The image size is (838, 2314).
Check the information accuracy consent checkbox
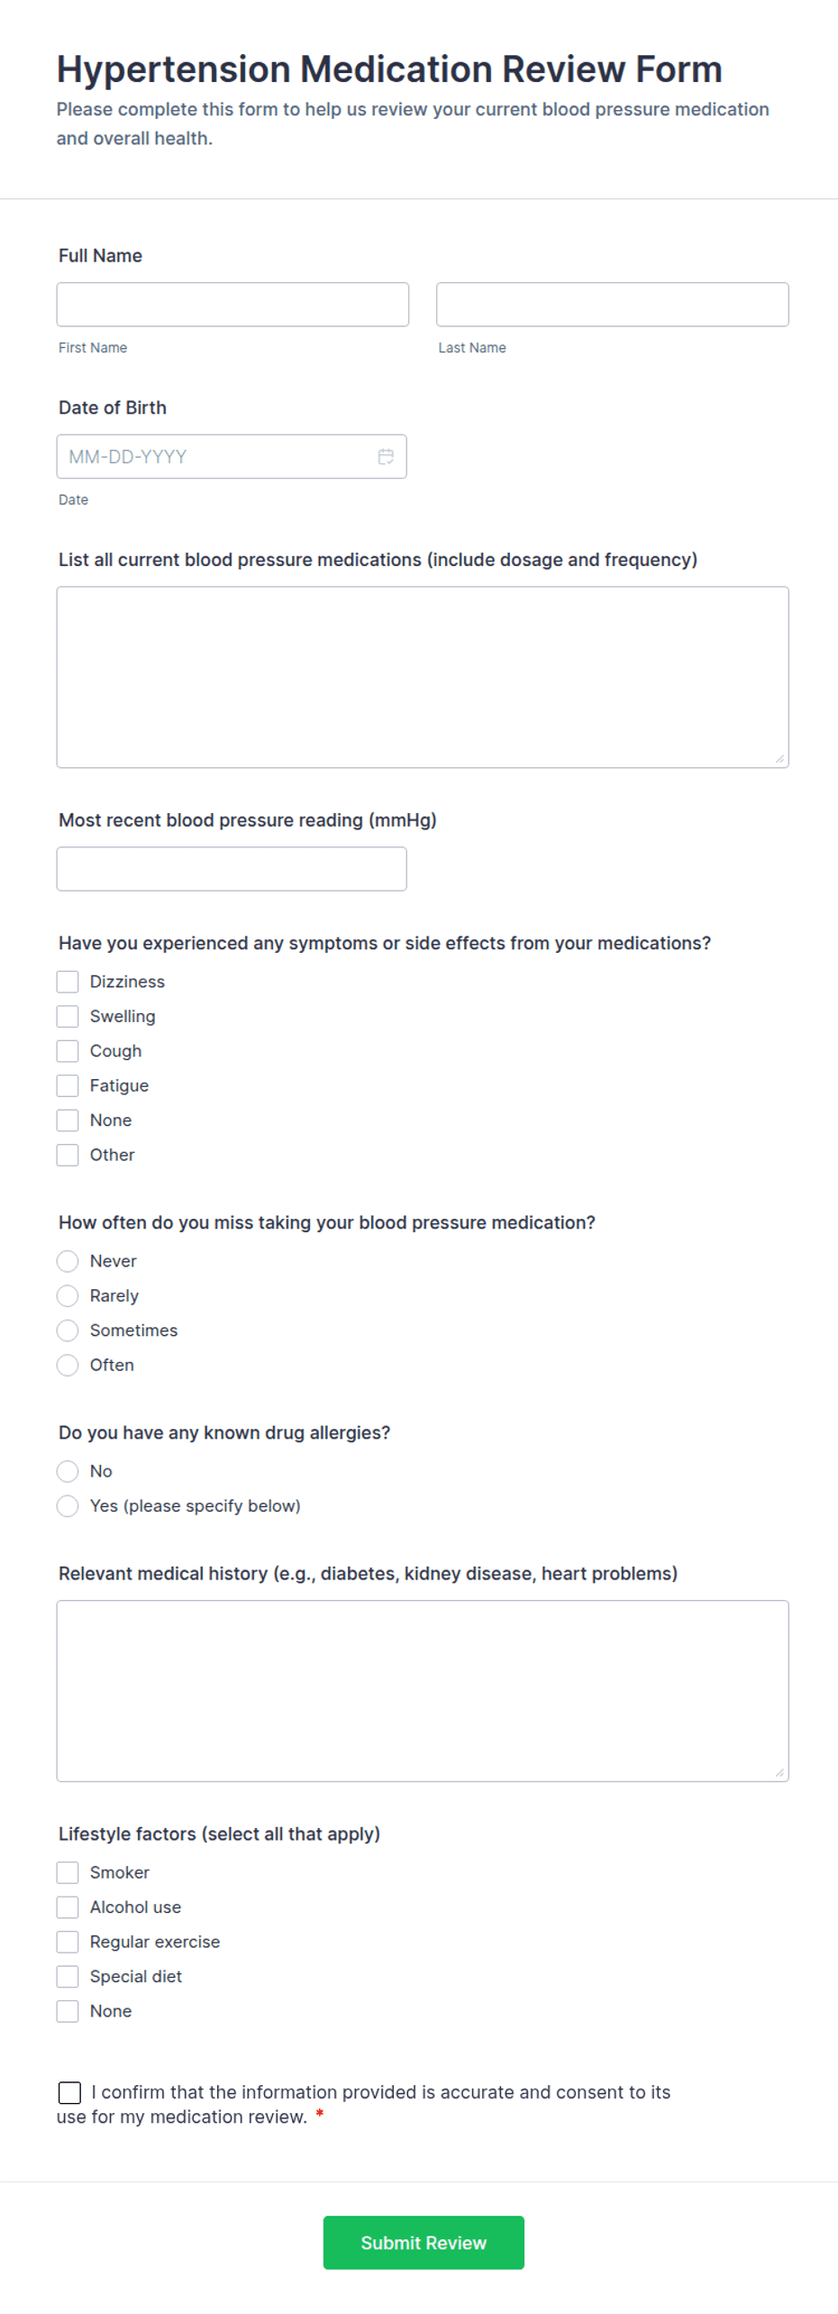coord(68,2093)
